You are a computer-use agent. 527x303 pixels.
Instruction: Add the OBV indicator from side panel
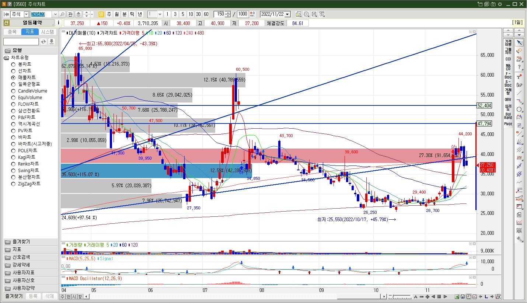(508, 99)
